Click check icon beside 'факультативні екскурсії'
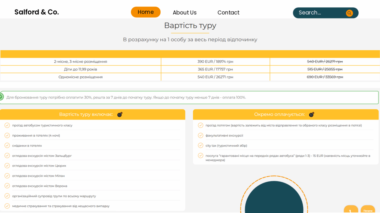This screenshot has width=380, height=213. click(201, 135)
